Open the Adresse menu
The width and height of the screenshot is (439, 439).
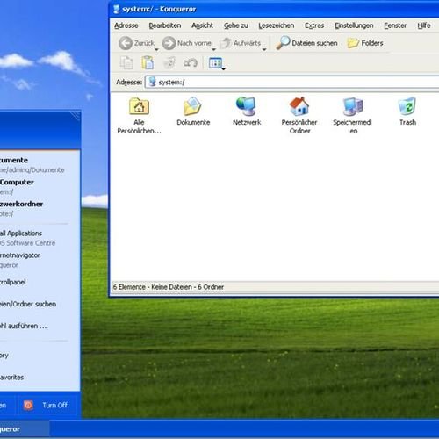click(x=126, y=25)
